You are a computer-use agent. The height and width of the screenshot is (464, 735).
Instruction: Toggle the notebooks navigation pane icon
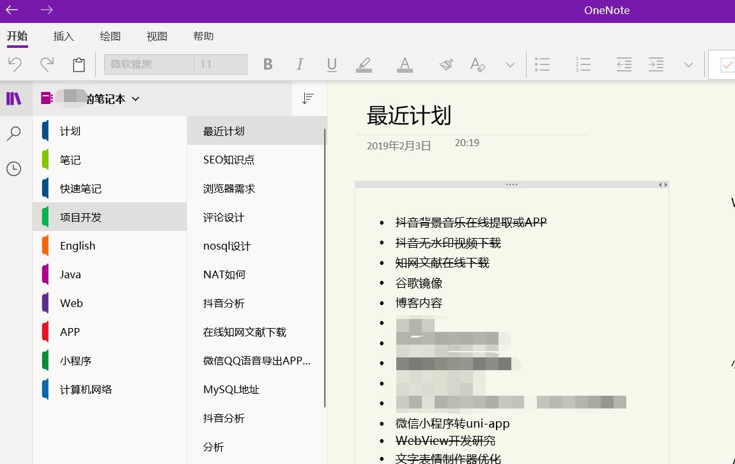point(13,98)
